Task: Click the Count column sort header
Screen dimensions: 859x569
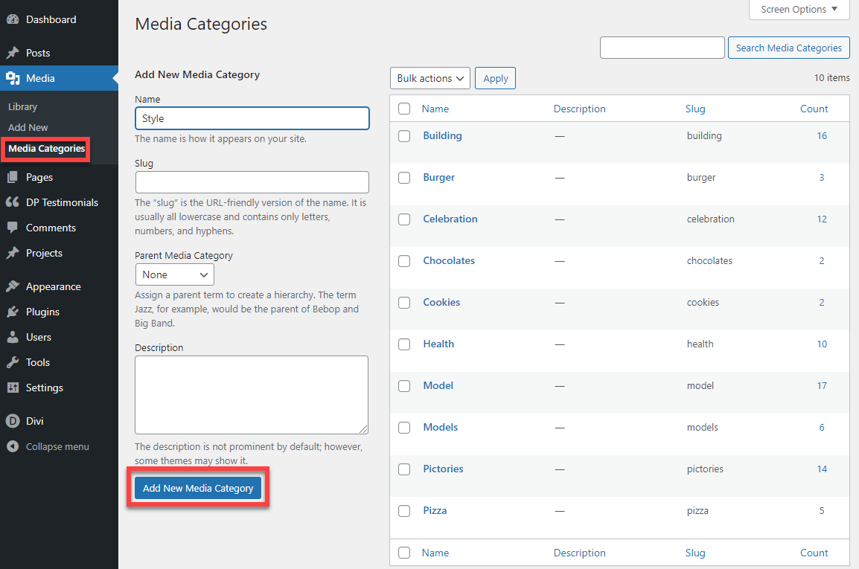Action: 814,108
